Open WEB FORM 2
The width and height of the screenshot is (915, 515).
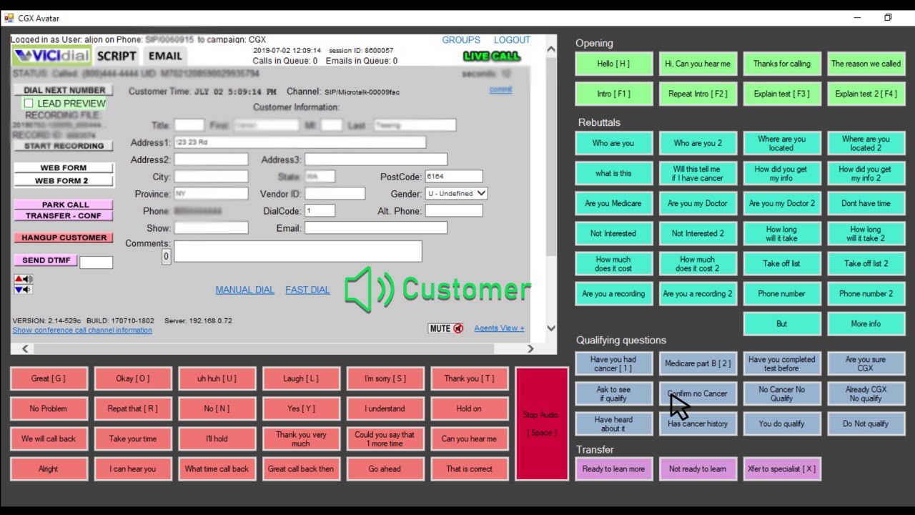(64, 181)
